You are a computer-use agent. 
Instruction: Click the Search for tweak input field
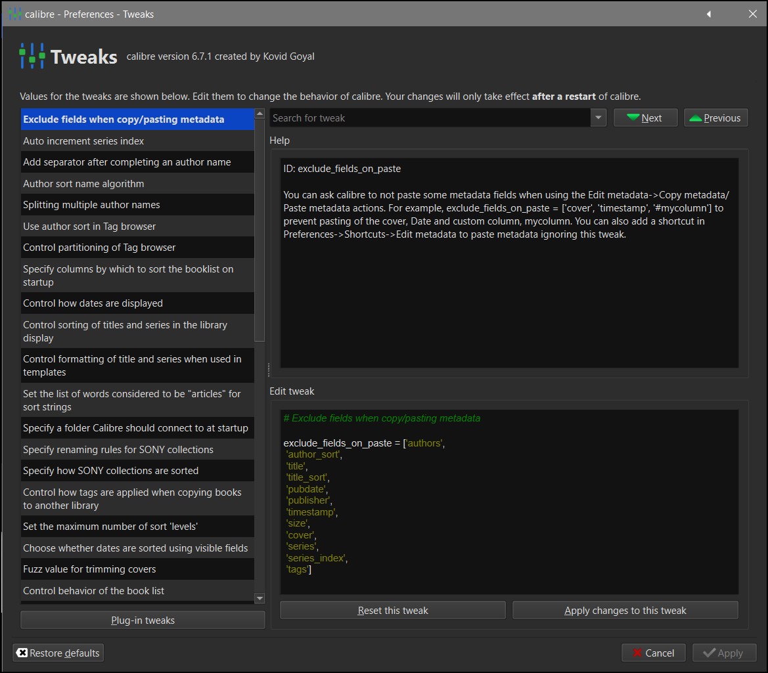click(x=430, y=118)
